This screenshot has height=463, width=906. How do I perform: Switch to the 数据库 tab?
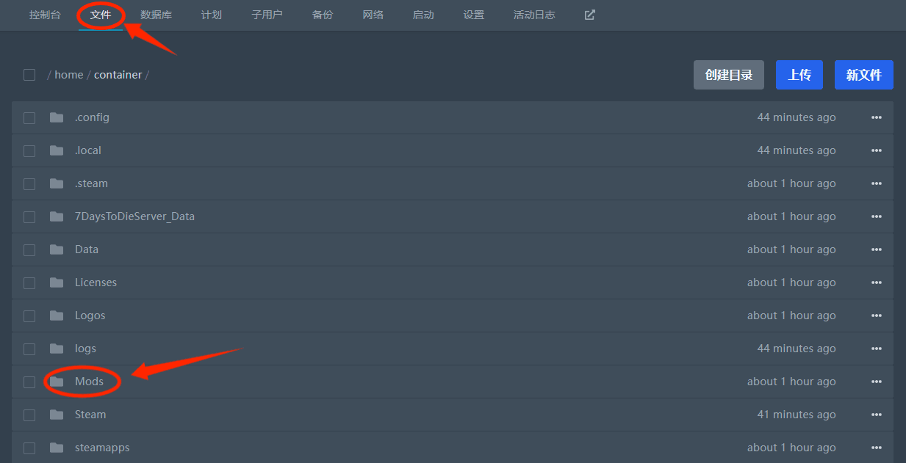pyautogui.click(x=156, y=15)
